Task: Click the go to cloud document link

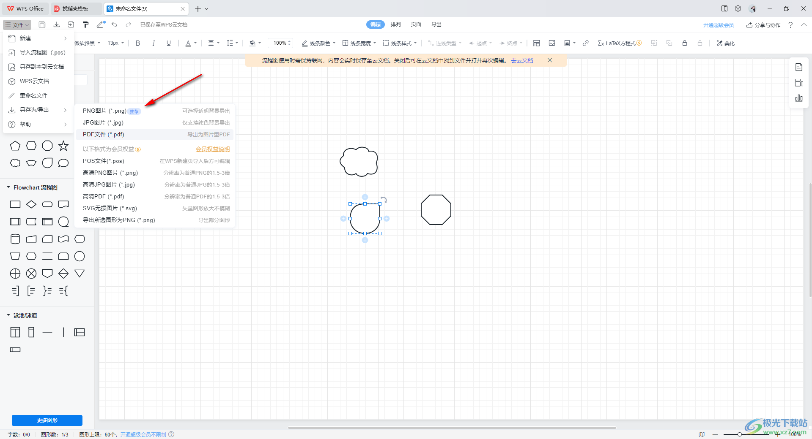Action: pyautogui.click(x=522, y=60)
